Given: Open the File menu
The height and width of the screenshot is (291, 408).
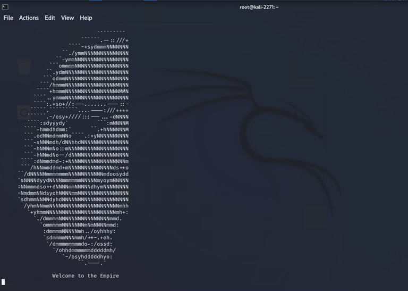Looking at the screenshot, I should (8, 18).
